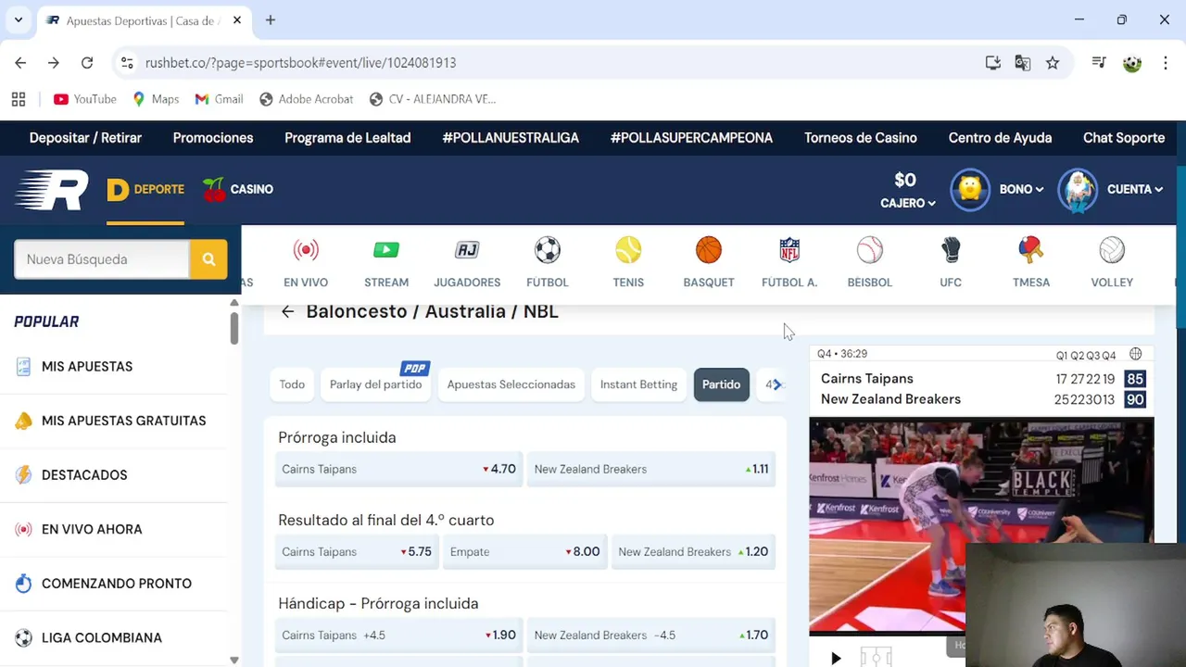Open the Maps bookmark
Viewport: 1186px width, 667px height.
156,99
